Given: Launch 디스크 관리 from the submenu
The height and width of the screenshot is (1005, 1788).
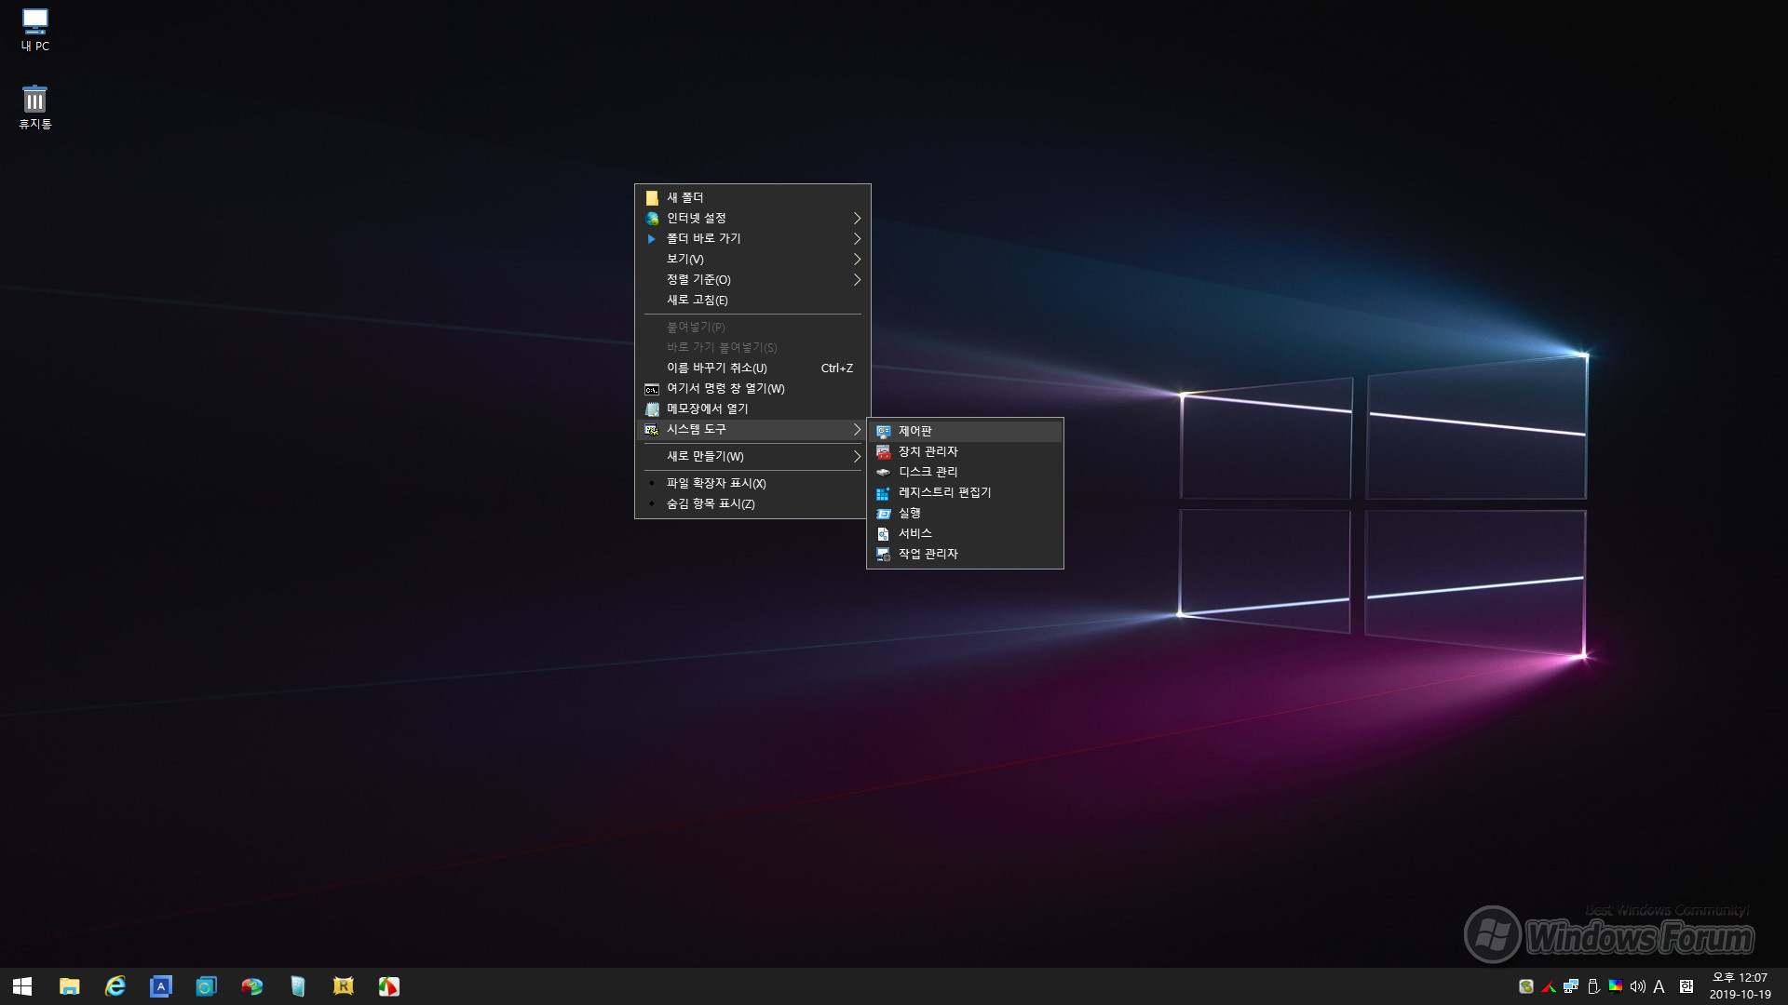Looking at the screenshot, I should (965, 472).
